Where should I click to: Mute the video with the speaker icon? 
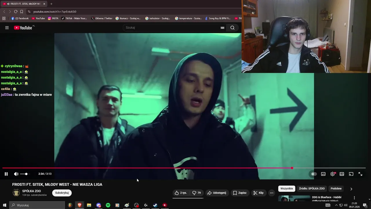[x=16, y=174]
